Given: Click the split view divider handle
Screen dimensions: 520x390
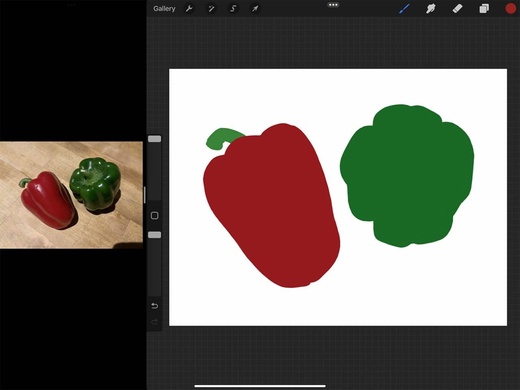Looking at the screenshot, I should [x=145, y=195].
